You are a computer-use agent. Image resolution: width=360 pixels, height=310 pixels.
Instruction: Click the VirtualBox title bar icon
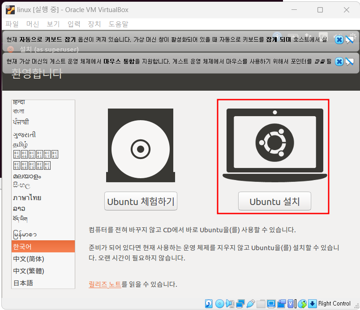tap(10, 10)
